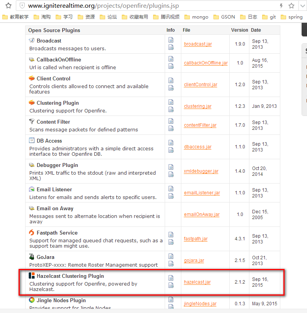Open the Debugger Plugin changelog icon

pos(171,174)
